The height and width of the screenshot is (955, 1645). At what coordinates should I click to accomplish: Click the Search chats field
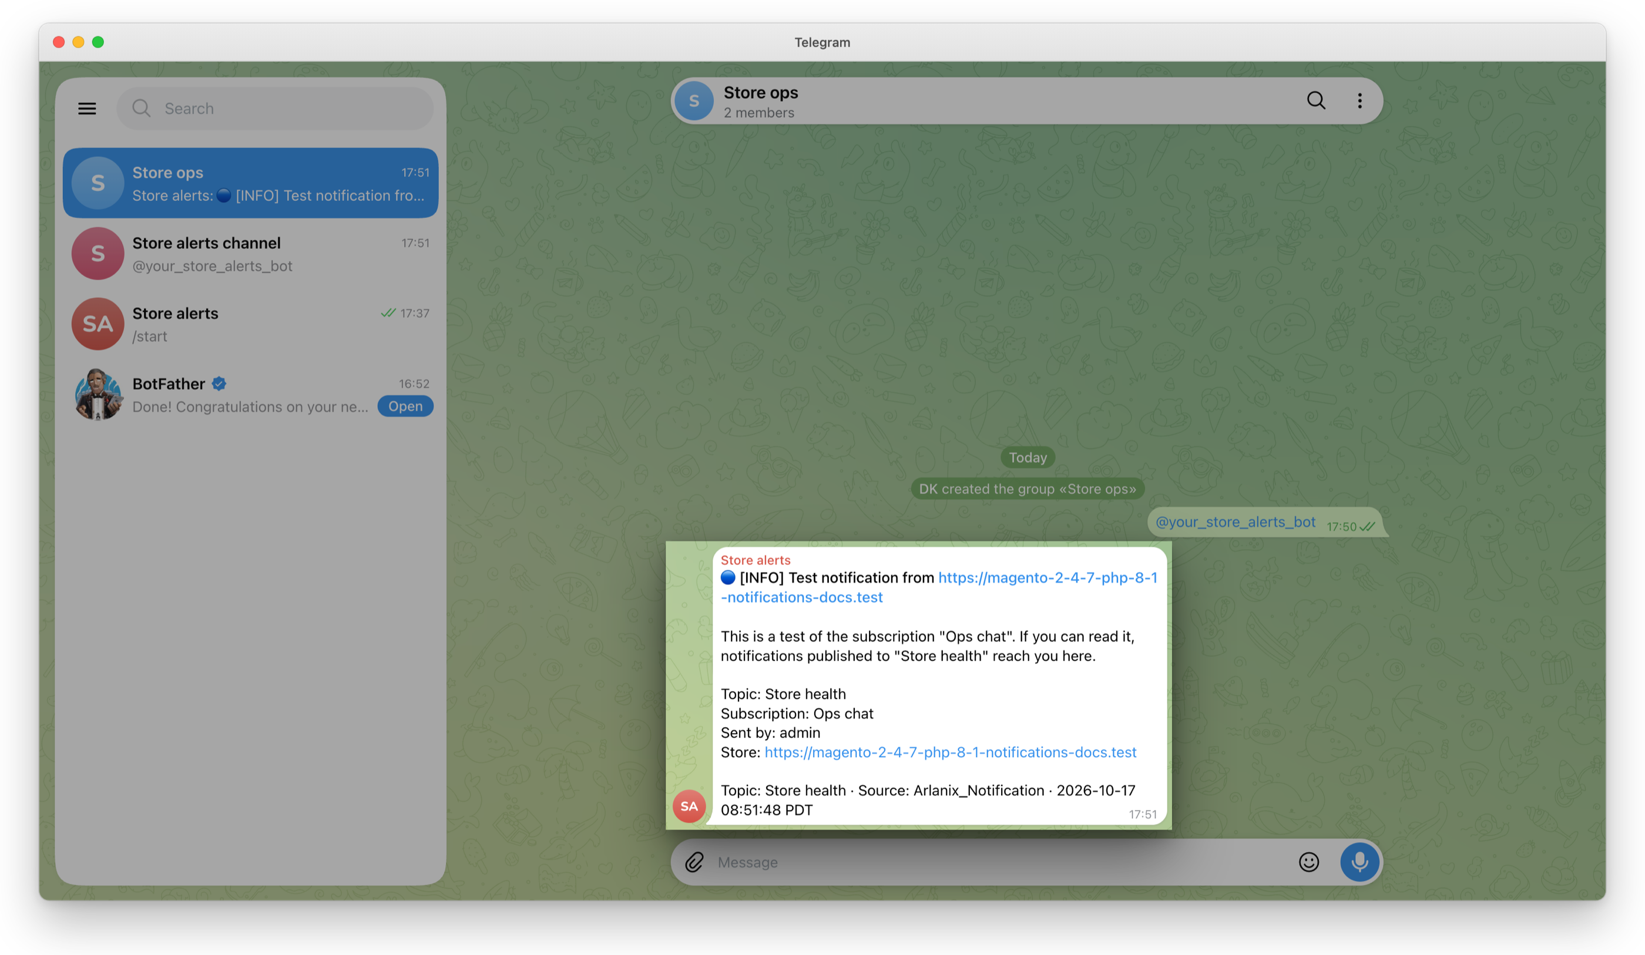coord(275,108)
